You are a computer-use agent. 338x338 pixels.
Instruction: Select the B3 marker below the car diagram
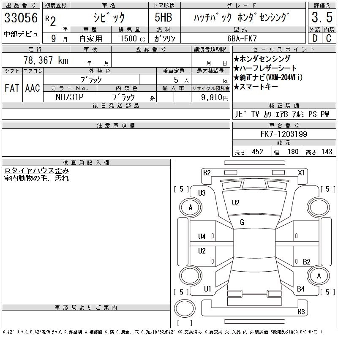[301, 312]
